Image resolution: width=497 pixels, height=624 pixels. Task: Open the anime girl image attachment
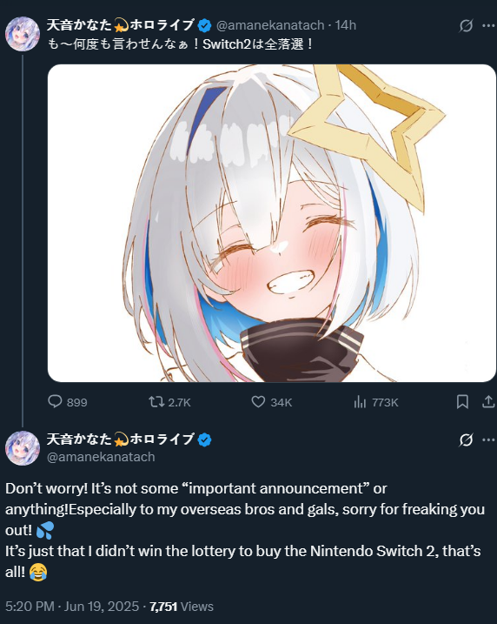pyautogui.click(x=272, y=223)
